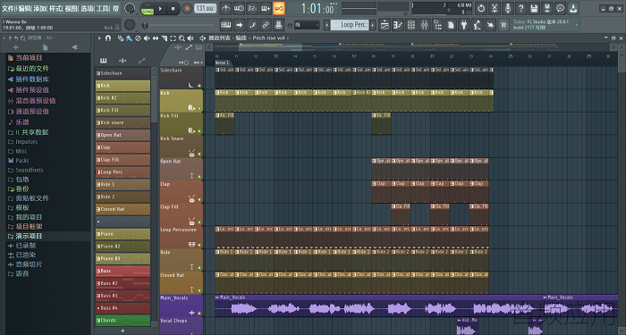
Task: Open the 视图 menu
Action: [71, 8]
